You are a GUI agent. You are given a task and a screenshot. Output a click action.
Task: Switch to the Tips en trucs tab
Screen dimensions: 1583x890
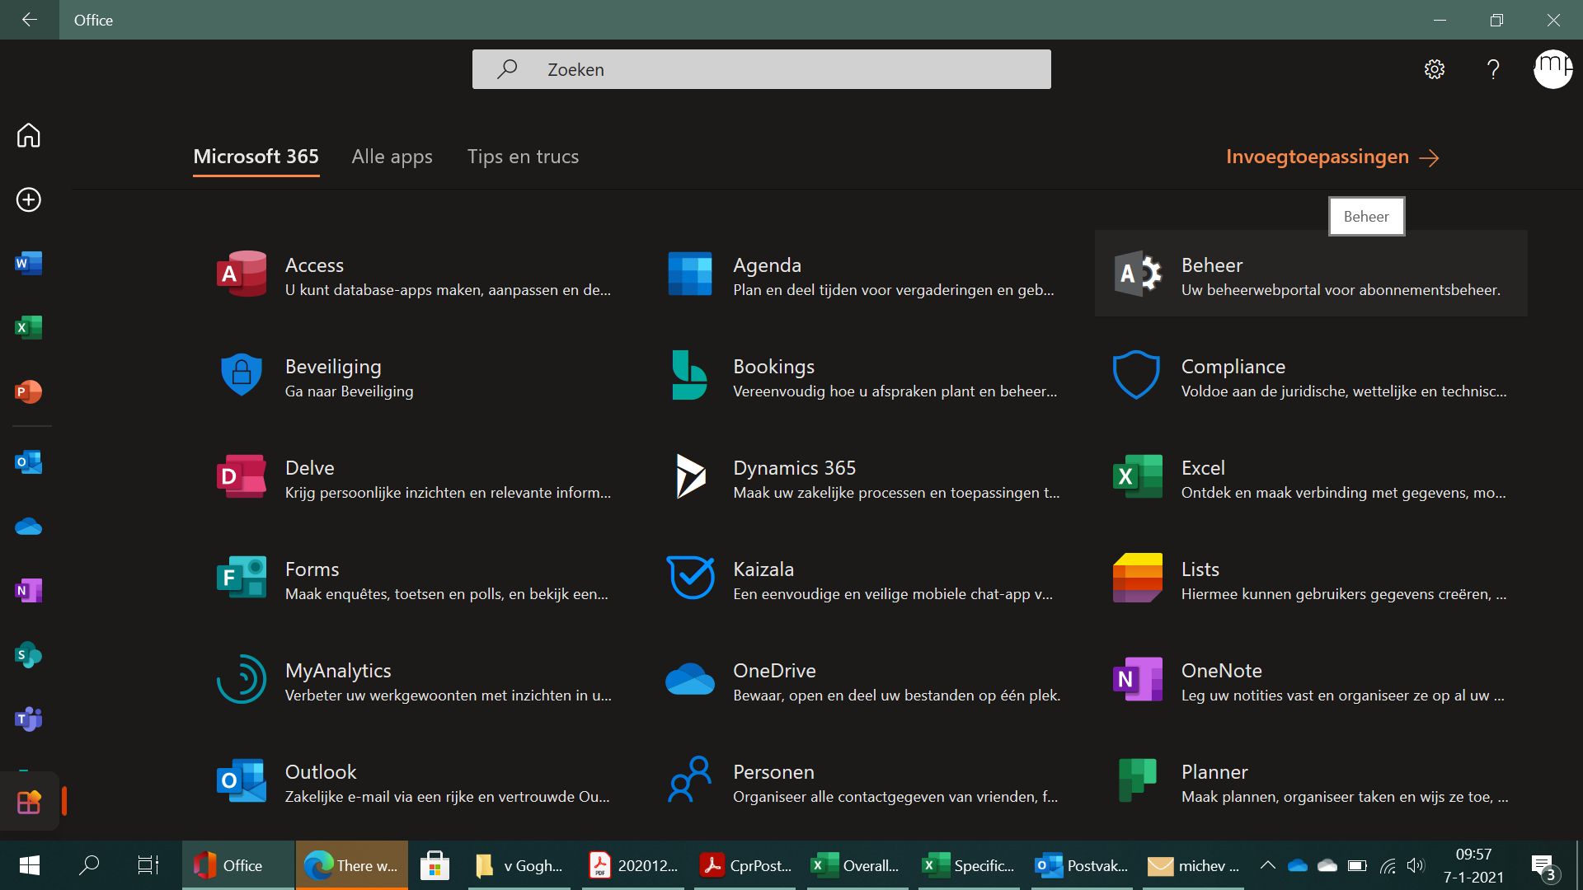click(523, 157)
